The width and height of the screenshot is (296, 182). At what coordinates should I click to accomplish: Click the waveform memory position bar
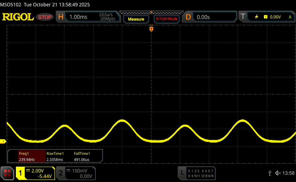coord(151,12)
